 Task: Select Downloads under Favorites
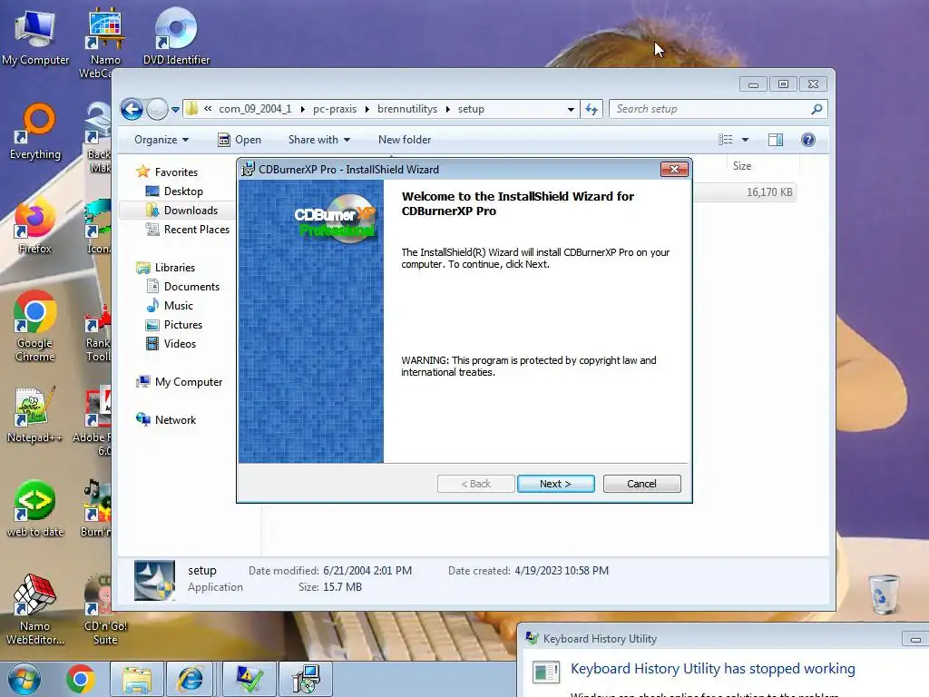pos(191,211)
